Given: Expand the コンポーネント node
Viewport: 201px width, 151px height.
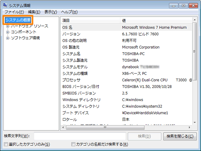Looking at the screenshot, I should point(8,32).
